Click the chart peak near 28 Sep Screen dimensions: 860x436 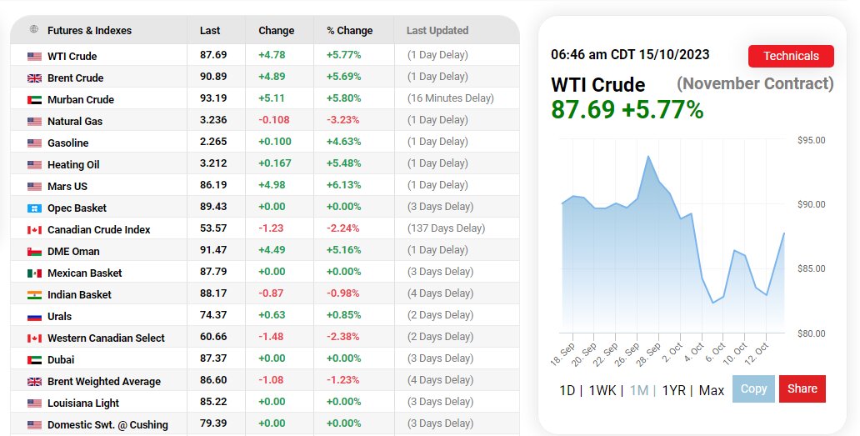pyautogui.click(x=648, y=156)
